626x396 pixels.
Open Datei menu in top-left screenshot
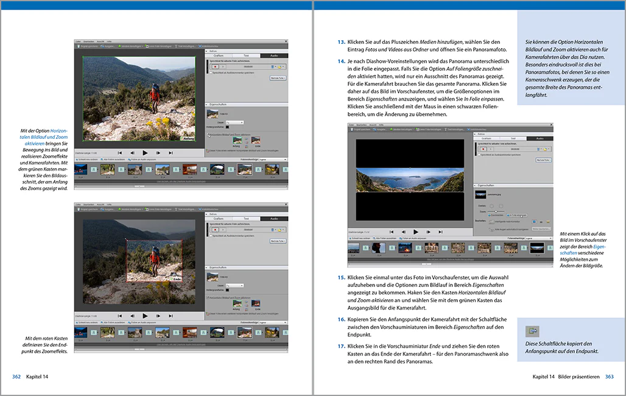[78, 41]
